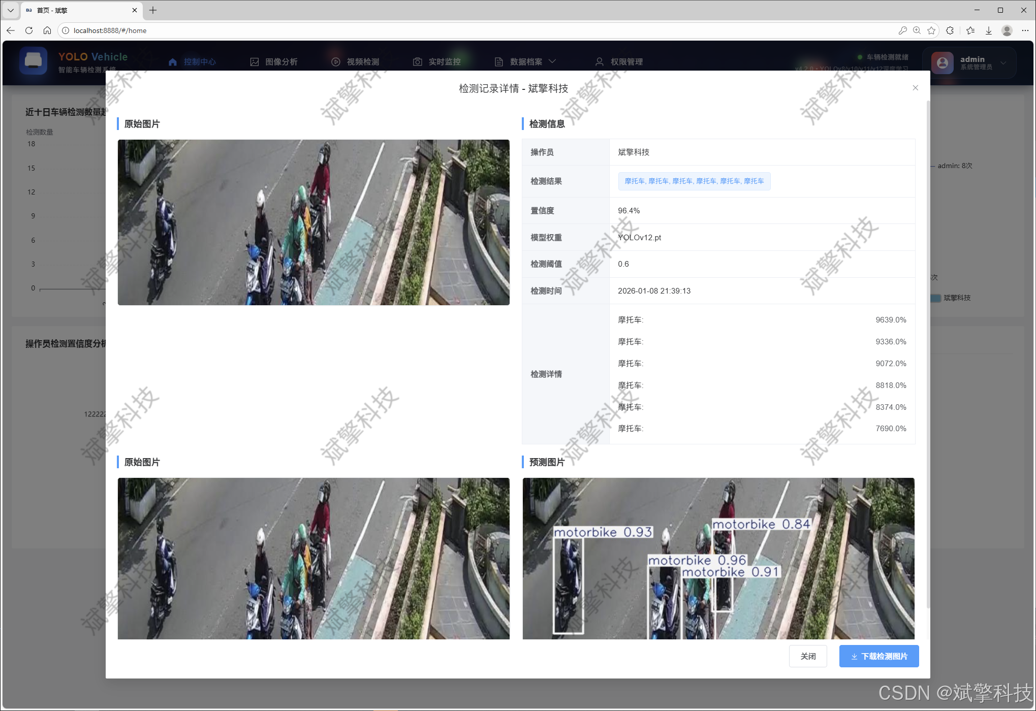Click the 预测图片 motorbike detection image

718,558
